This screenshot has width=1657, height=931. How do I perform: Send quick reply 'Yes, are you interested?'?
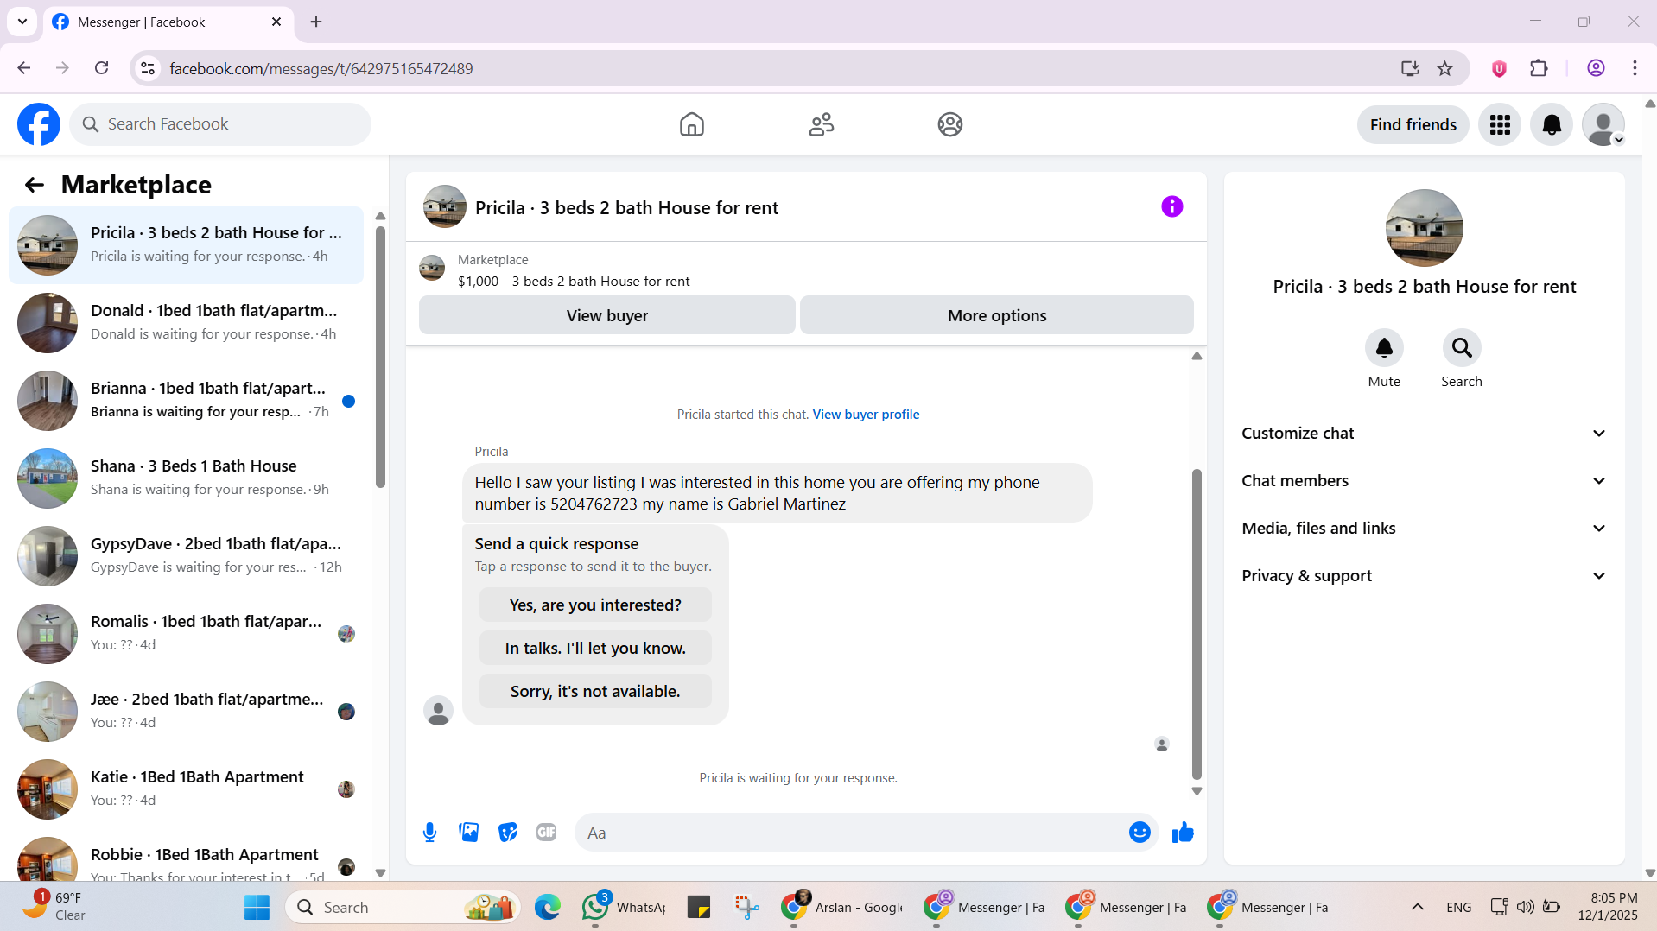pos(595,605)
